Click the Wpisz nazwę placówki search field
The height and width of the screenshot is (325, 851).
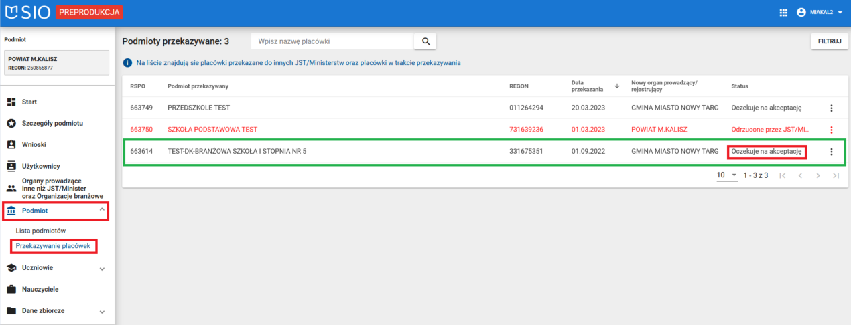coord(332,41)
